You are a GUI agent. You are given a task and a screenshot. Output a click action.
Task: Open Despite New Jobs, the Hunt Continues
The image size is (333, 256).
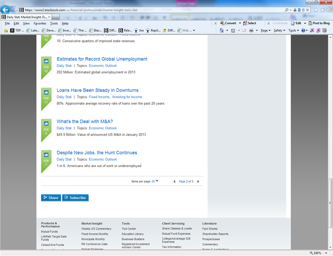[97, 153]
